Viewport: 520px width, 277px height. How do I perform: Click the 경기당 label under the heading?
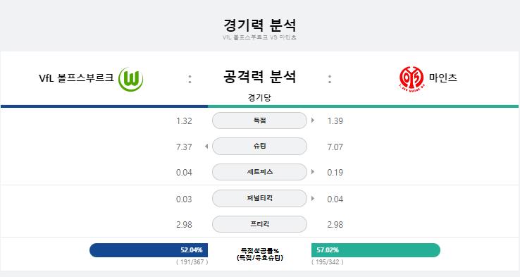point(259,97)
